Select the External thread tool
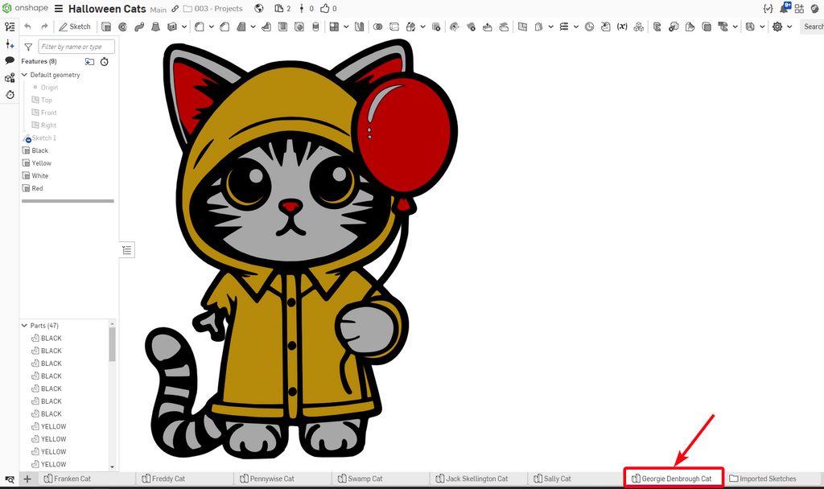824x489 pixels. click(315, 27)
